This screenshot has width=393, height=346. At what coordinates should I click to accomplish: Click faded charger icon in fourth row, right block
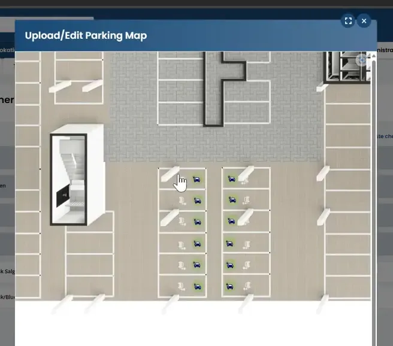246,245
